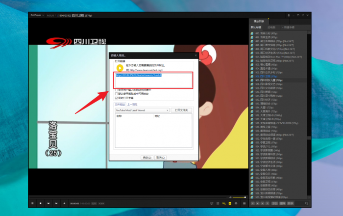Skip to the previous track
The height and width of the screenshot is (216, 343).
coord(49,203)
